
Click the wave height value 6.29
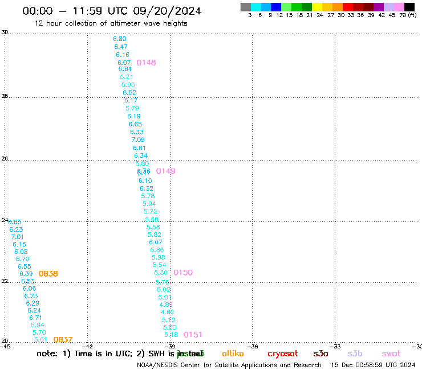coord(33,303)
